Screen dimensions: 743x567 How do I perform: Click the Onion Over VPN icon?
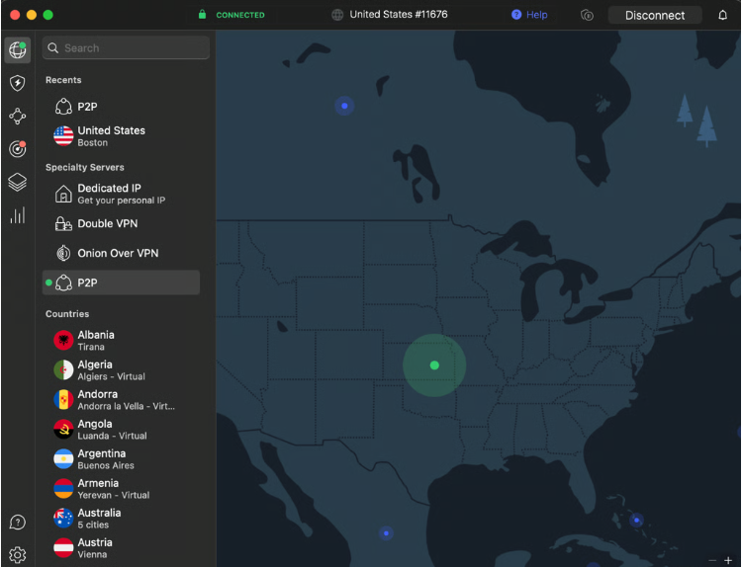(x=63, y=253)
